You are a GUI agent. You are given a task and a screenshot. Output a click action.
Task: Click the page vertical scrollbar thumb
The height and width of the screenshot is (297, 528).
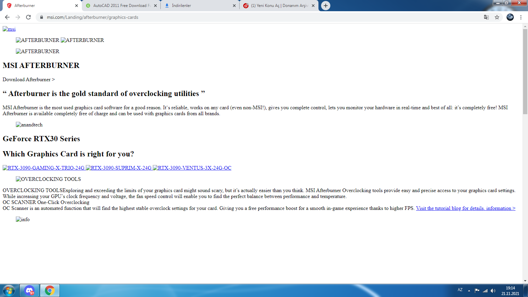click(525, 72)
